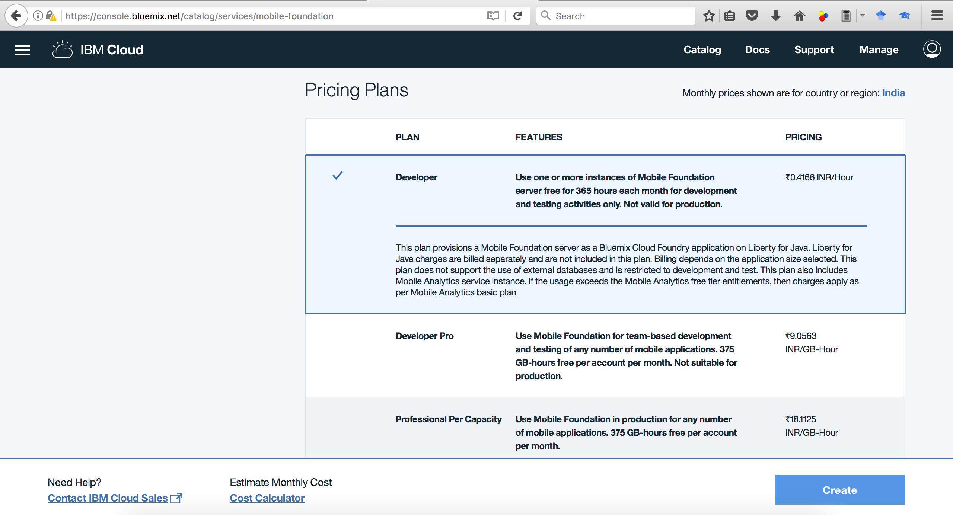The width and height of the screenshot is (953, 515).
Task: Select the Developer plan checkmark
Action: tap(338, 175)
